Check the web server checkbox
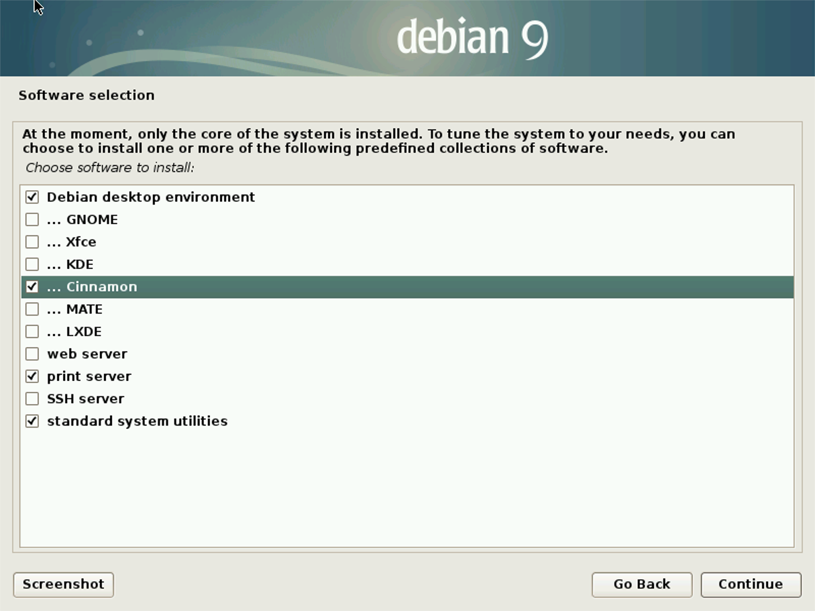 click(32, 354)
